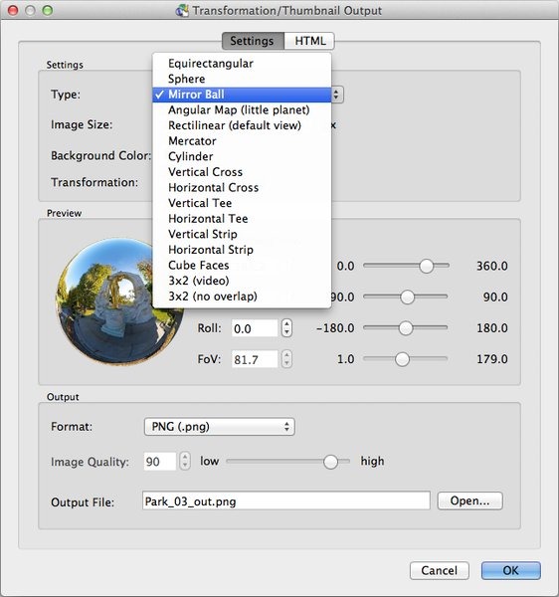Select Cube Faces type
The width and height of the screenshot is (559, 597).
(x=242, y=265)
